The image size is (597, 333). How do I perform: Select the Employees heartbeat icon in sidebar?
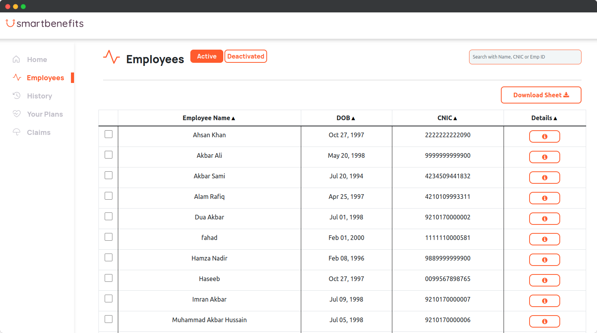click(x=17, y=78)
